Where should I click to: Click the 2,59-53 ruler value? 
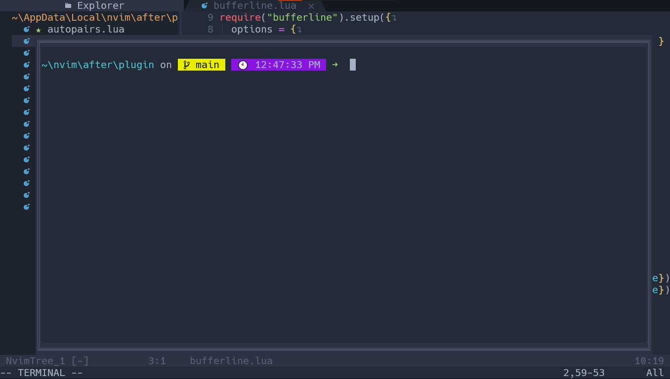click(x=584, y=373)
